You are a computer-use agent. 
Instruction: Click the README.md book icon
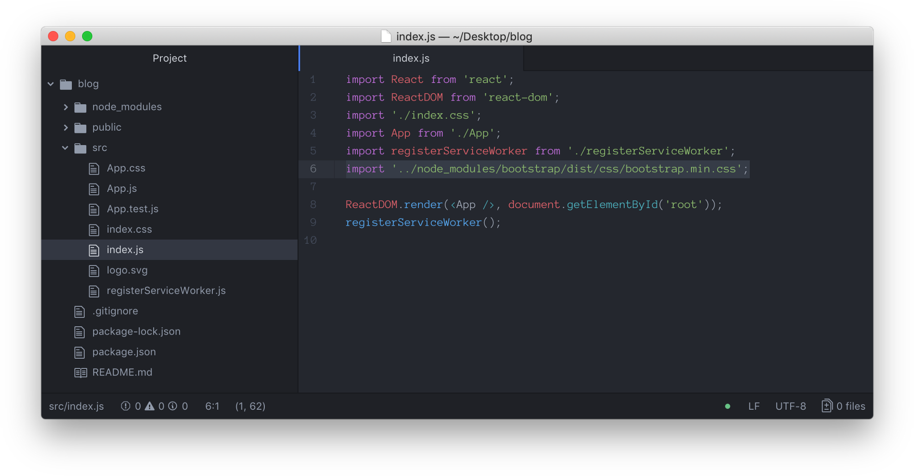pos(80,372)
